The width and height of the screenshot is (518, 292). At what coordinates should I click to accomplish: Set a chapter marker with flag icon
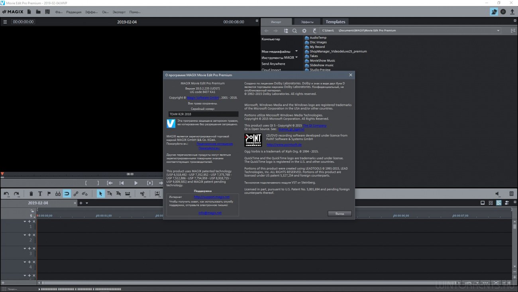(x=49, y=194)
